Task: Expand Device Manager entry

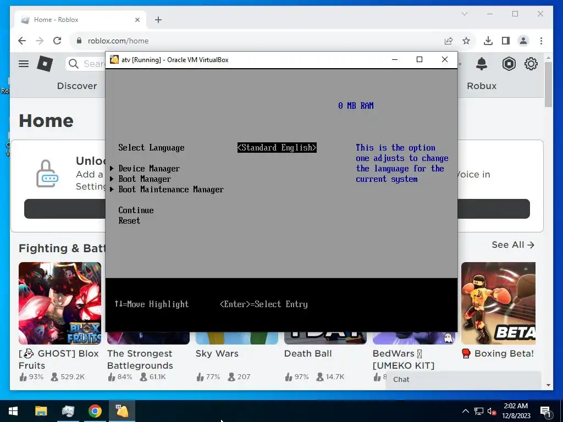Action: (149, 168)
